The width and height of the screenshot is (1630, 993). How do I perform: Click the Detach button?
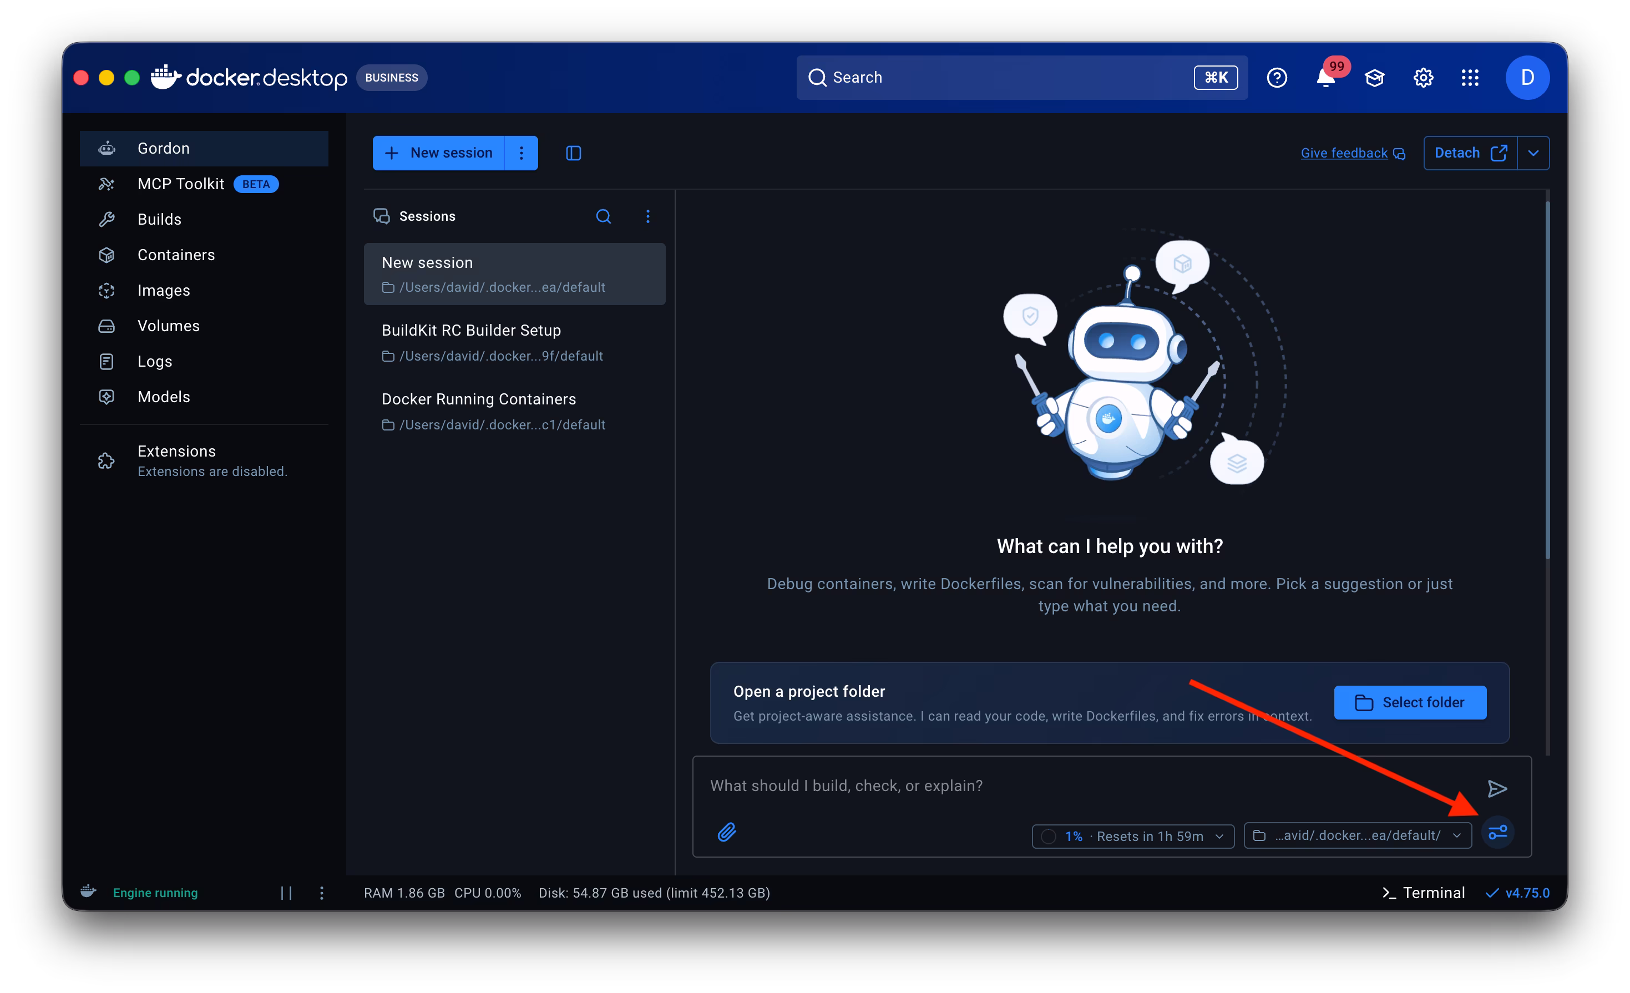[1470, 153]
